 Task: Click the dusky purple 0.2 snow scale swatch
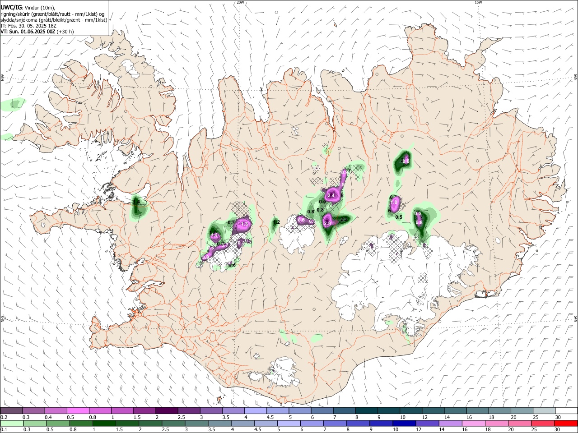11,411
